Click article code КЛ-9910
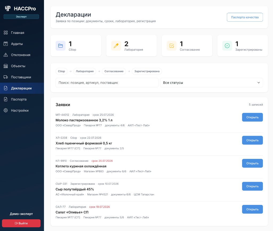273x231 pixels. (x=61, y=161)
